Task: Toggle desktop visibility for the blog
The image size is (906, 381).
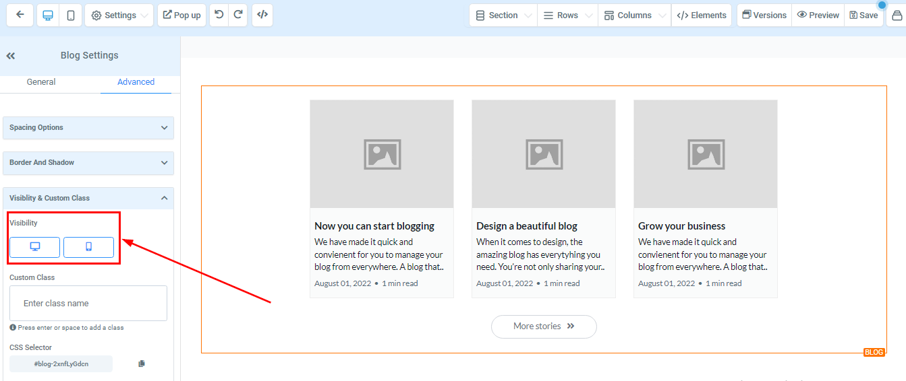Action: point(35,247)
